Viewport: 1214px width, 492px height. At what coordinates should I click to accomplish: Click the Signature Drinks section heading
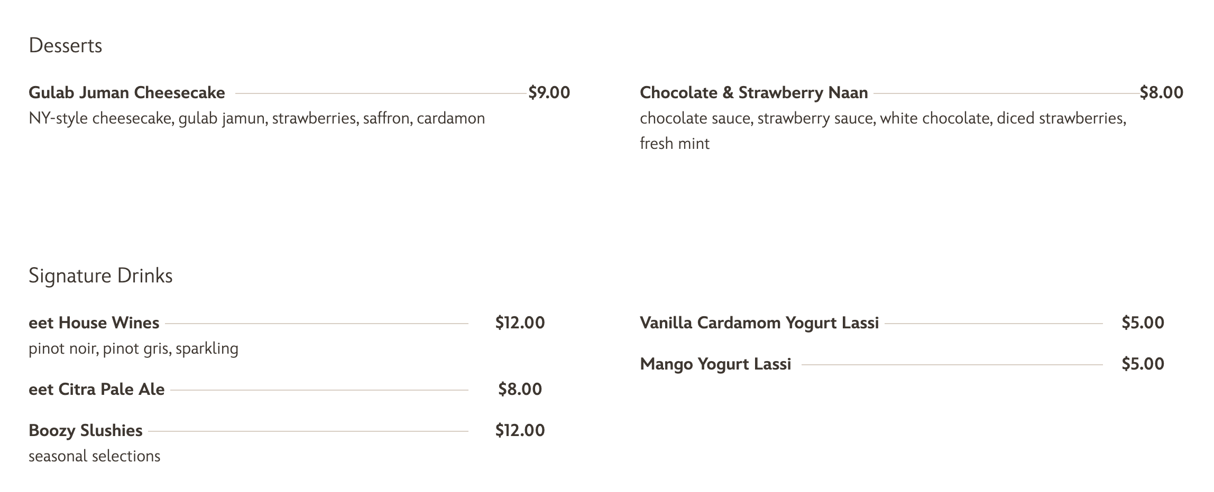point(100,276)
